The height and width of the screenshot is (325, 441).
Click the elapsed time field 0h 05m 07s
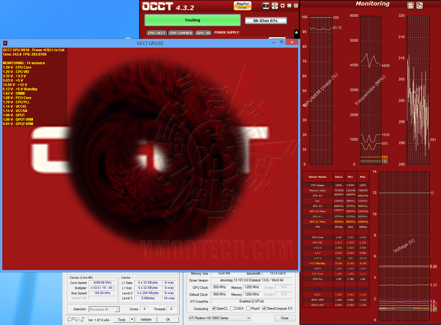point(266,21)
